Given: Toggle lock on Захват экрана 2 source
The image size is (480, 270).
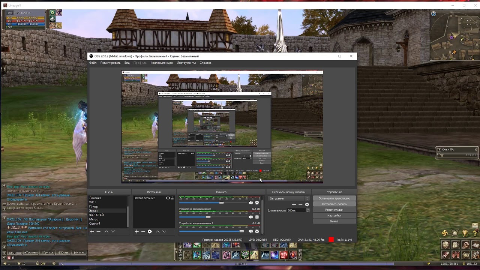Looking at the screenshot, I should [x=172, y=198].
